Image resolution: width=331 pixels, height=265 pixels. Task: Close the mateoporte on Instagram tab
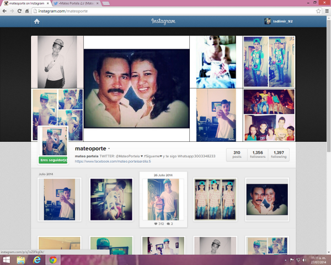(47, 3)
